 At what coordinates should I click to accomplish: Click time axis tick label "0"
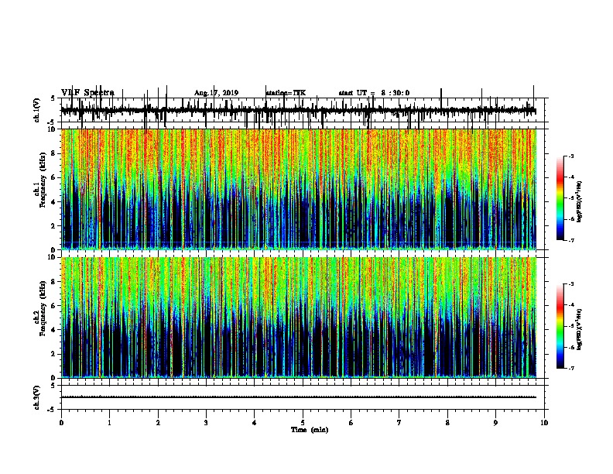pos(61,423)
